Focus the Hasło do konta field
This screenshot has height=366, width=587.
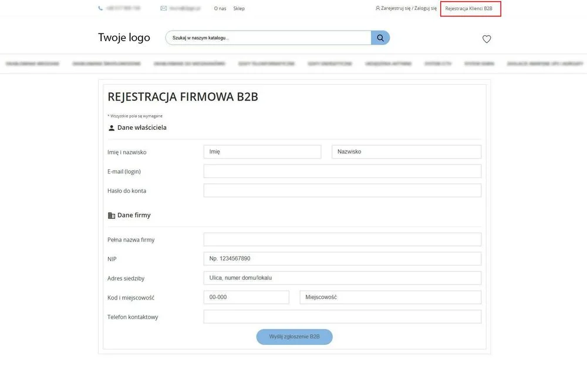coord(343,190)
